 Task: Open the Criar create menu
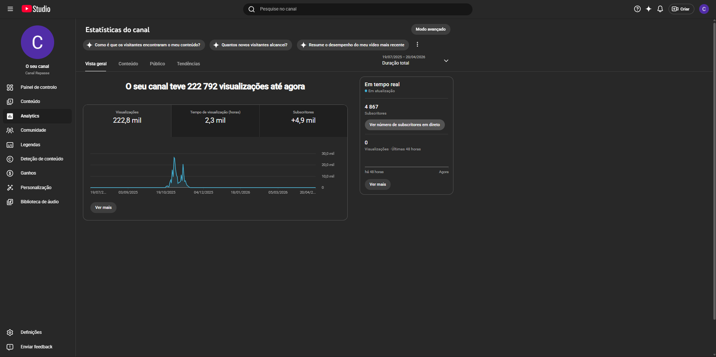[x=681, y=9]
